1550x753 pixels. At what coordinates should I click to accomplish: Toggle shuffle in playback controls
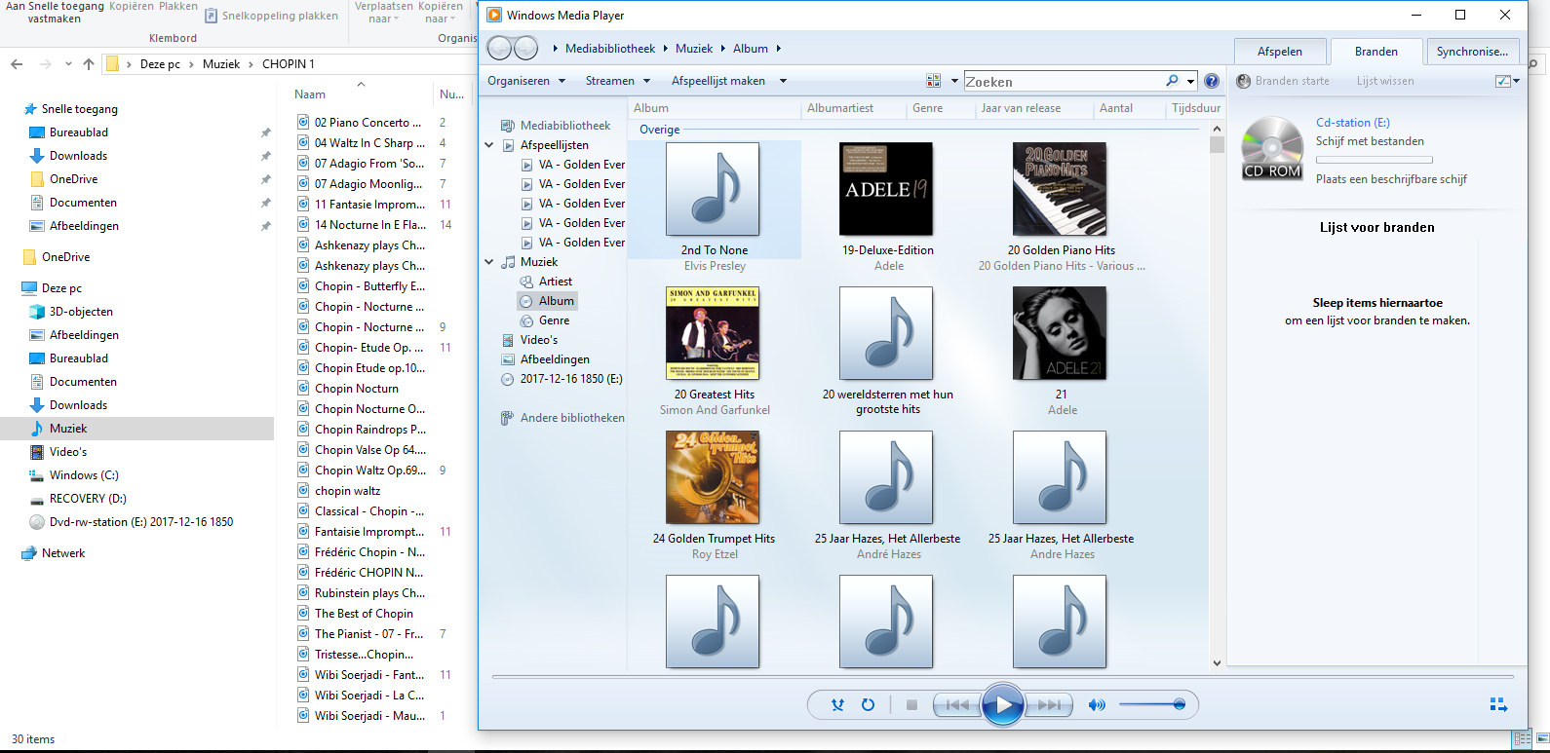[837, 705]
